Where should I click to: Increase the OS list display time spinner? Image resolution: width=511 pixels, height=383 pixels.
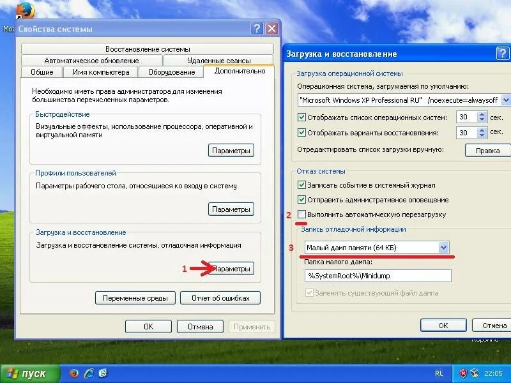click(482, 114)
